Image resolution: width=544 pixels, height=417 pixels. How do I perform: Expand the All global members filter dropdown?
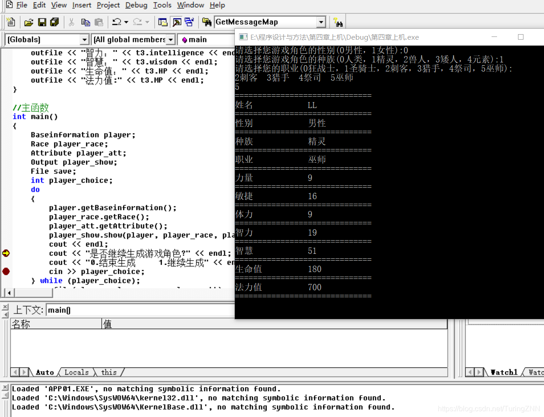pos(171,40)
